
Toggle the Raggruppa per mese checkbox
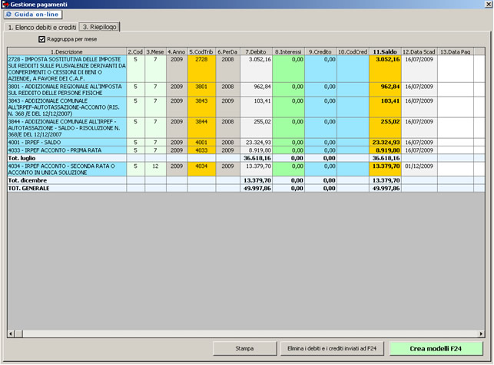[42, 39]
